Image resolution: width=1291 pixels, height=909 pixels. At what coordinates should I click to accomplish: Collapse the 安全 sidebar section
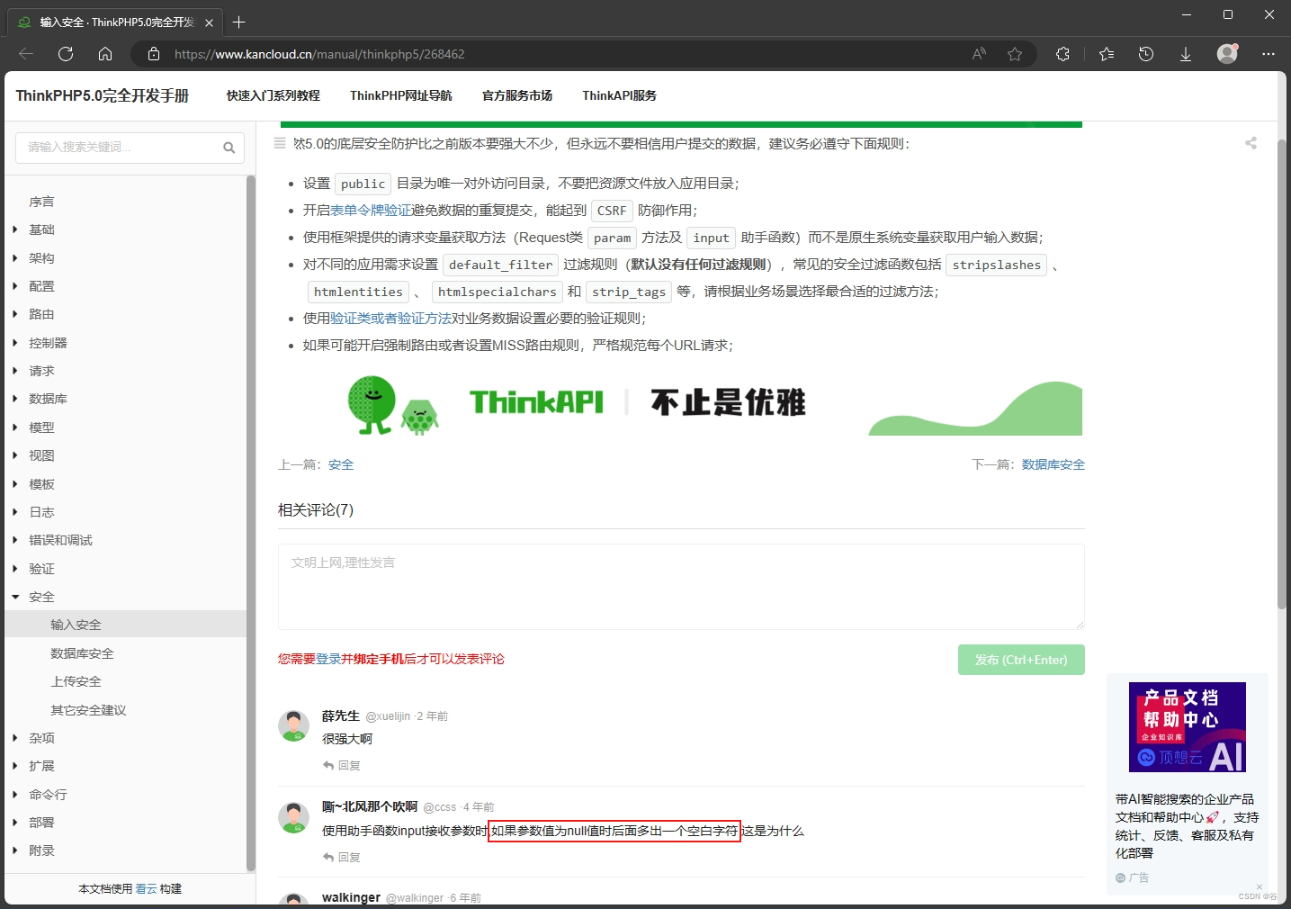(x=41, y=596)
